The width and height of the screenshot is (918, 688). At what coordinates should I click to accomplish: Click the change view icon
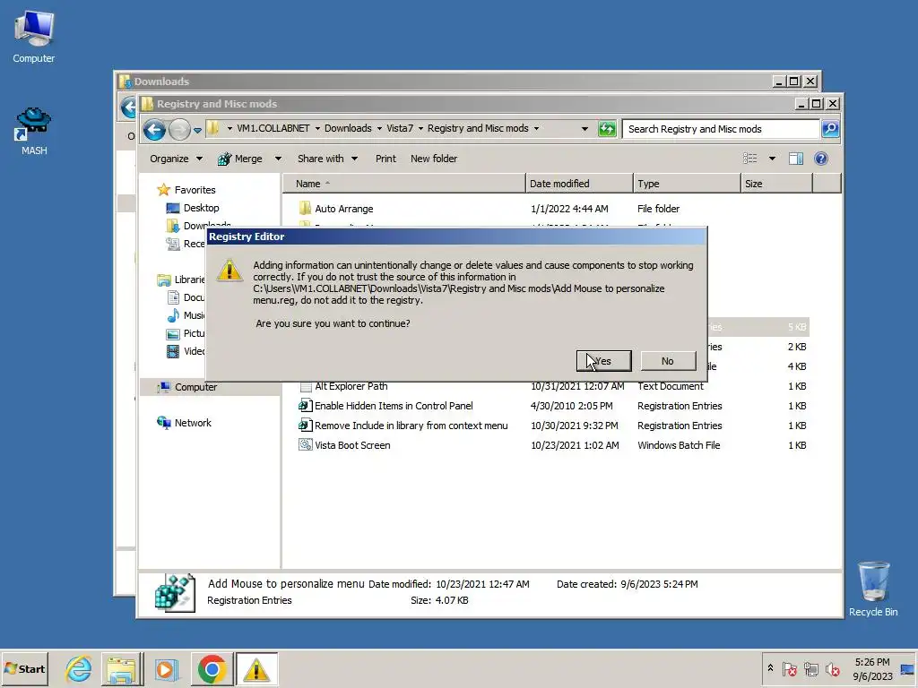(x=750, y=159)
